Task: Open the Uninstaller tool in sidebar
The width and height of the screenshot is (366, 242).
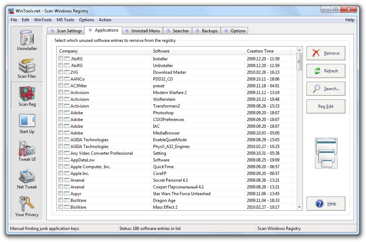Action: click(x=27, y=40)
